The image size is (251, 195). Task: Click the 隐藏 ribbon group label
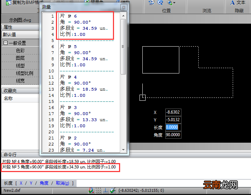(x=239, y=10)
